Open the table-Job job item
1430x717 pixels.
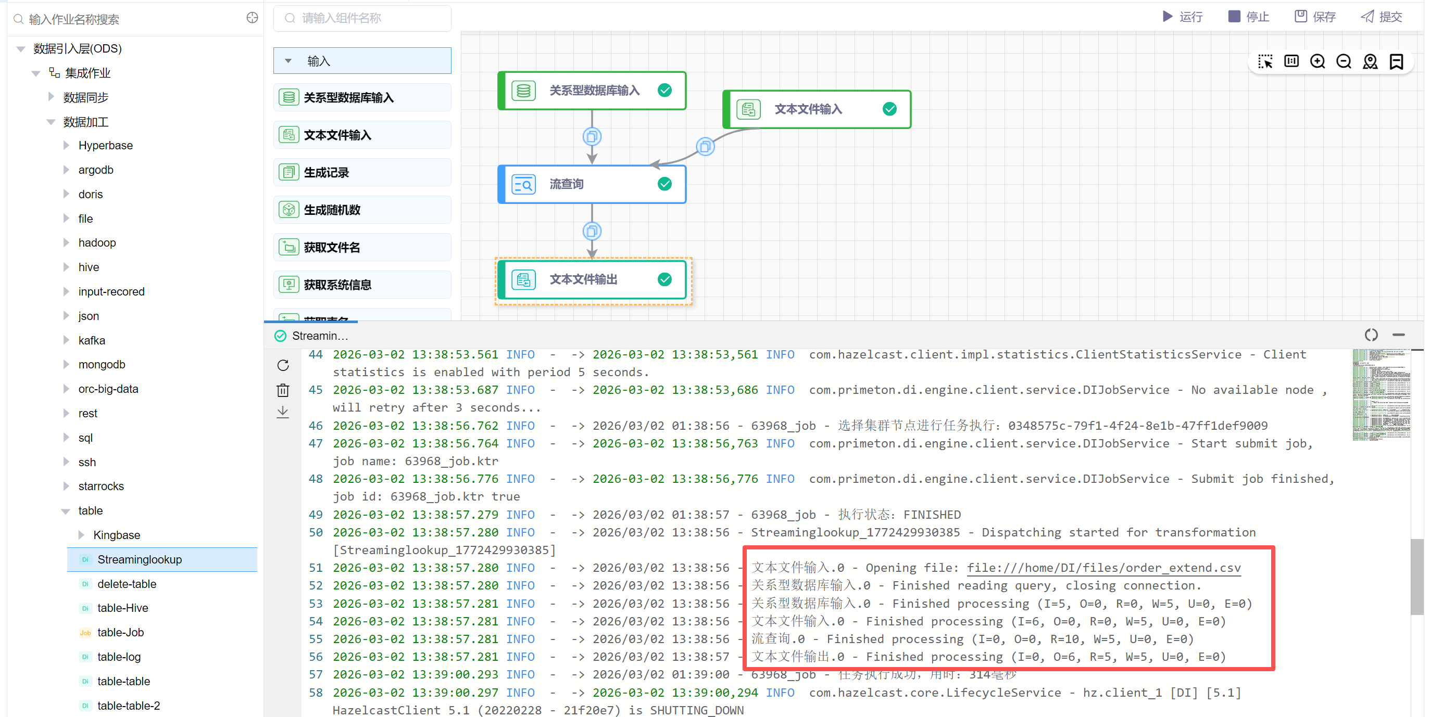(120, 633)
